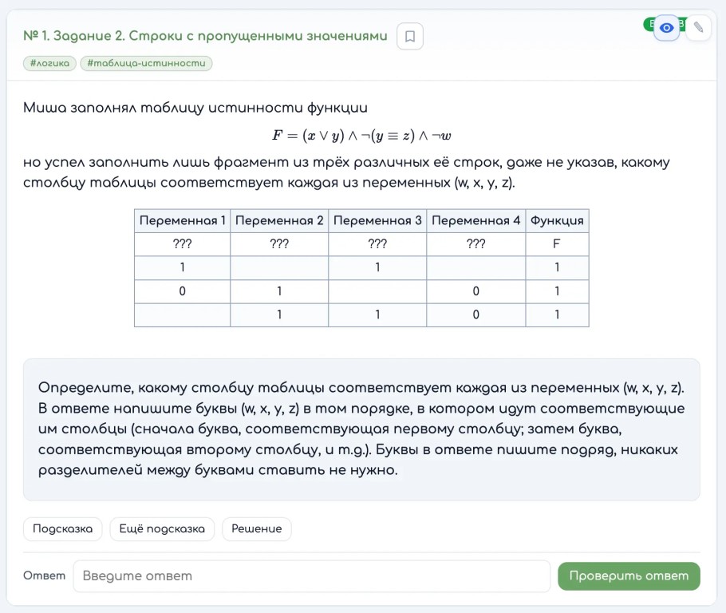
Task: Select the #таблица-истинности tag
Action: coord(146,63)
